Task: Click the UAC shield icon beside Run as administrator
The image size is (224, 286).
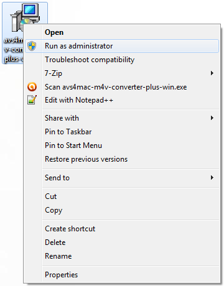Action: (32, 46)
